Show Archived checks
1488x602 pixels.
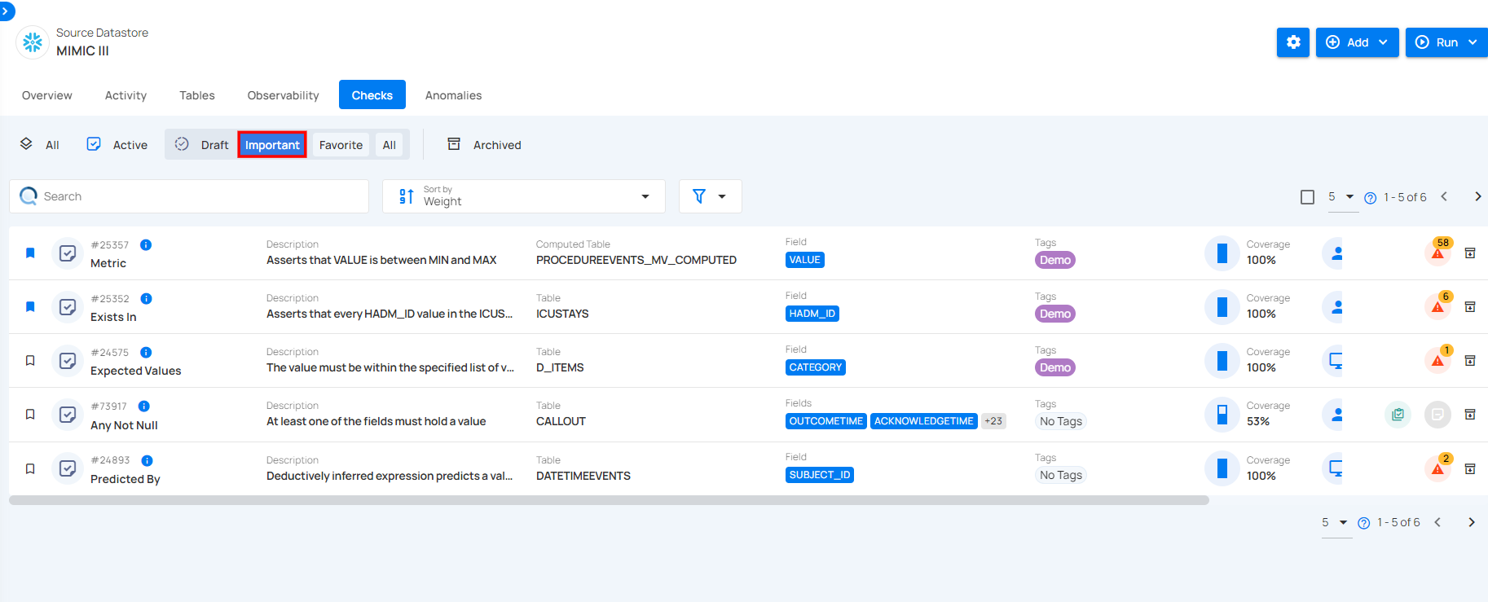click(485, 145)
